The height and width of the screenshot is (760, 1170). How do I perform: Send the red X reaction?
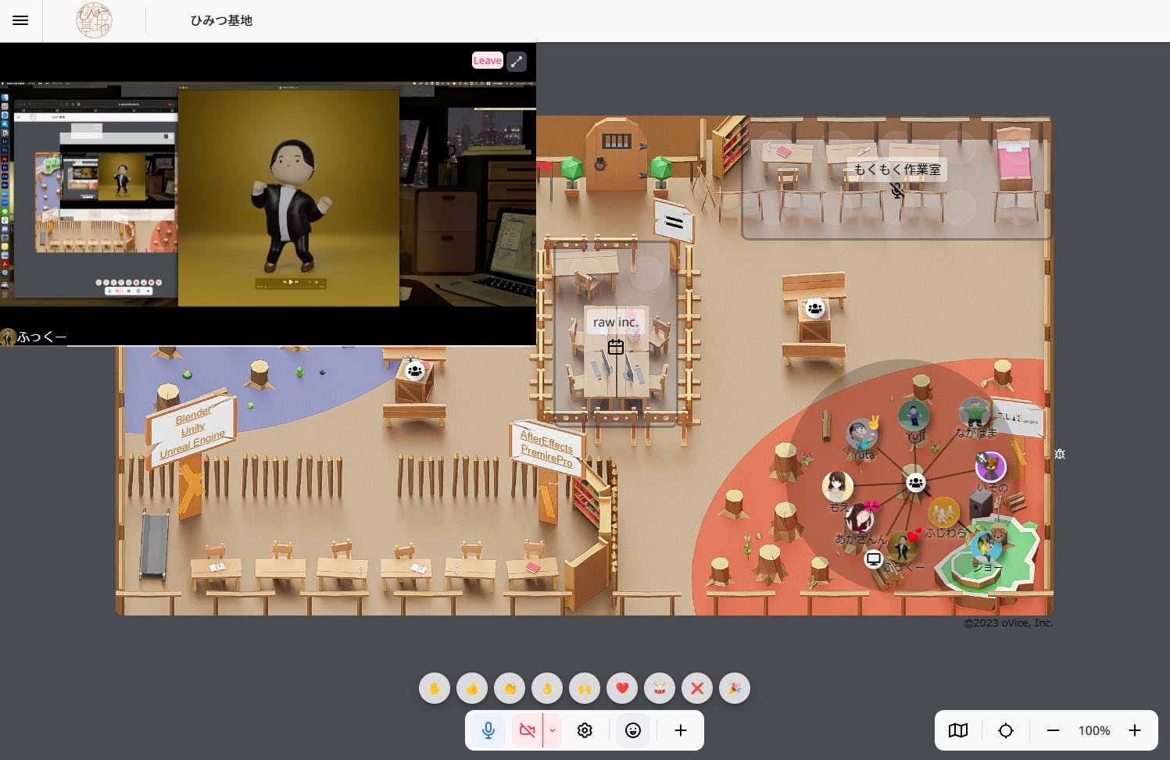tap(697, 688)
